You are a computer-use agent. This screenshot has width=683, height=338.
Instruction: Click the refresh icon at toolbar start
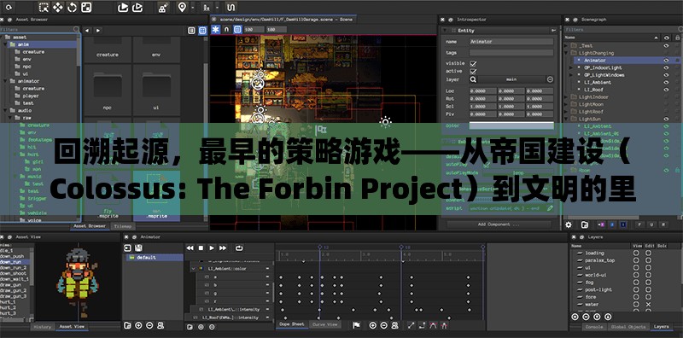tap(9, 7)
